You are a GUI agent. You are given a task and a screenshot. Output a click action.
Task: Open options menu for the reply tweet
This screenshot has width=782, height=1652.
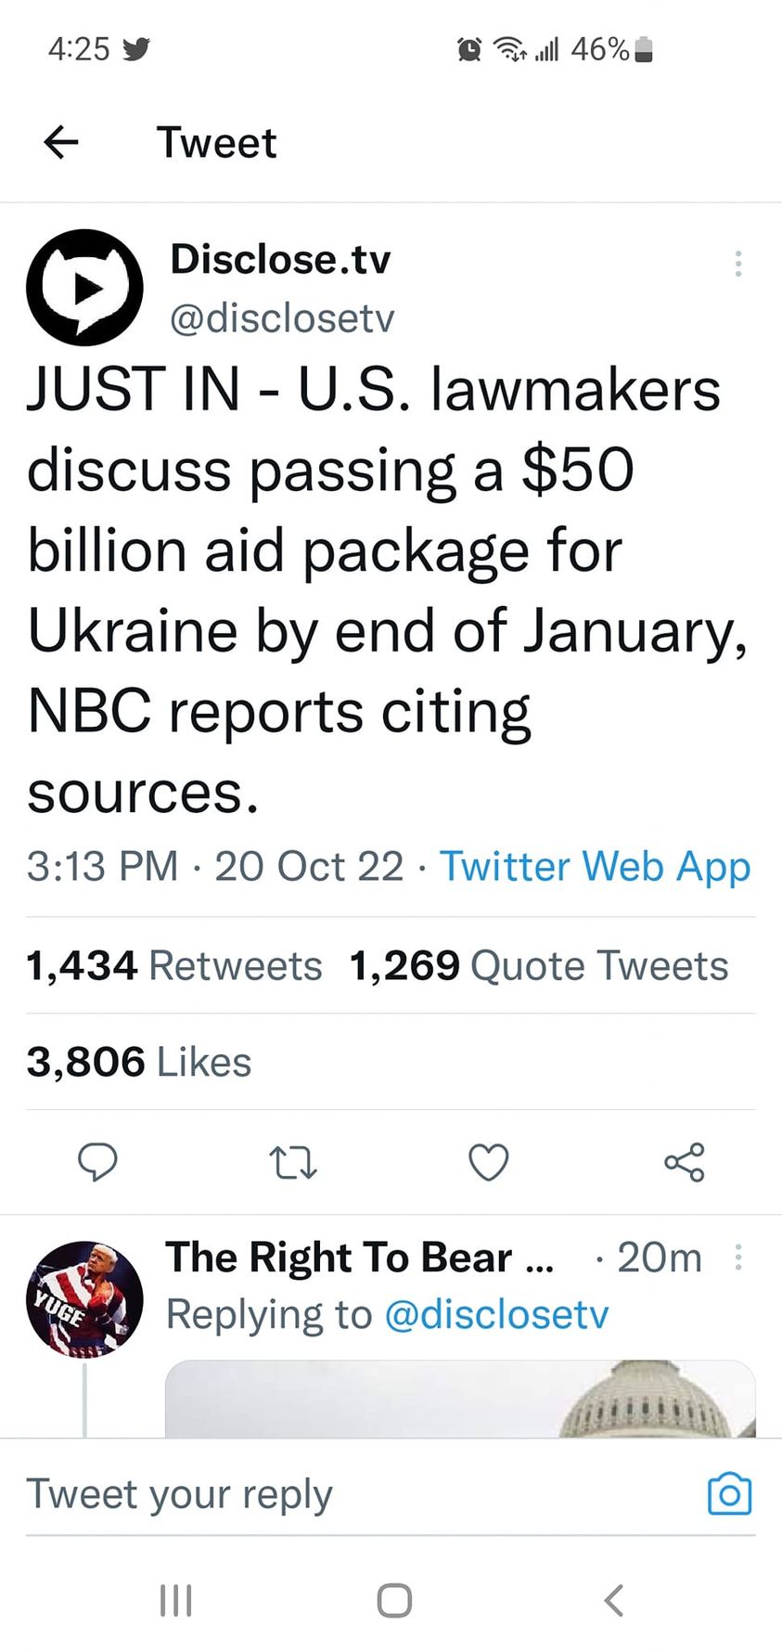[x=737, y=1258]
